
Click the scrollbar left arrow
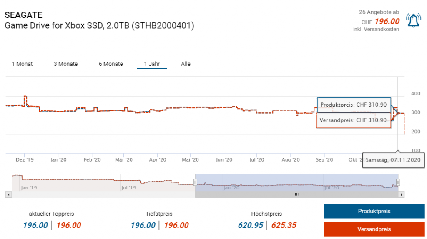click(8, 194)
